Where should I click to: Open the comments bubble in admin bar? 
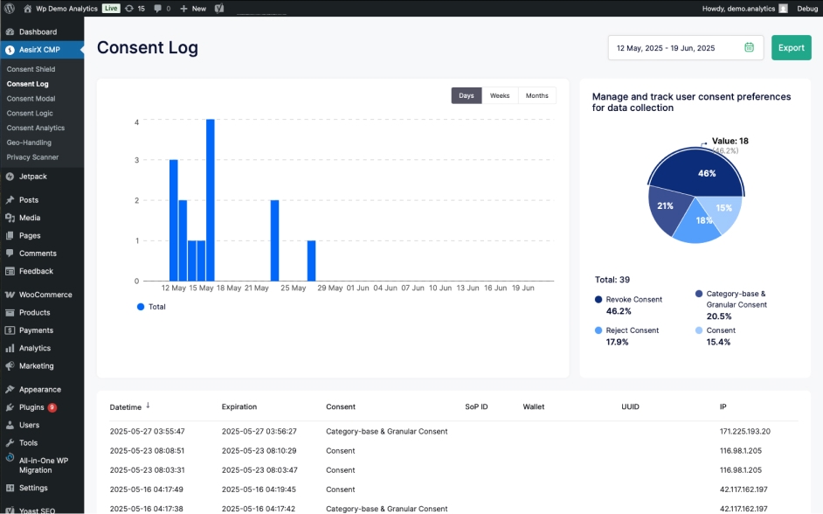click(163, 9)
